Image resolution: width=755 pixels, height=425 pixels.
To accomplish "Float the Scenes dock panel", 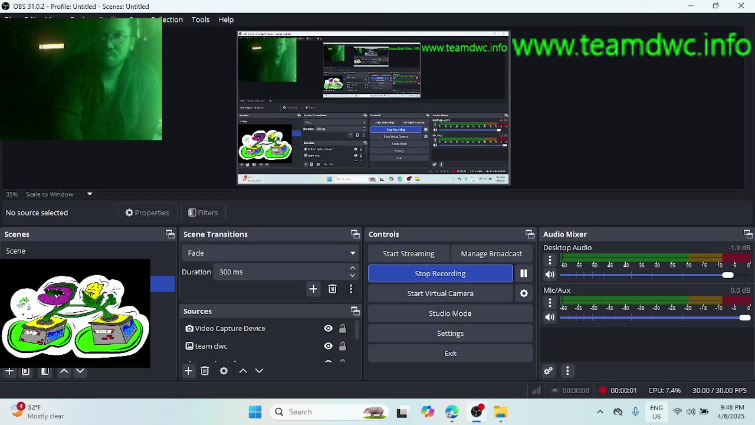I will click(x=170, y=234).
